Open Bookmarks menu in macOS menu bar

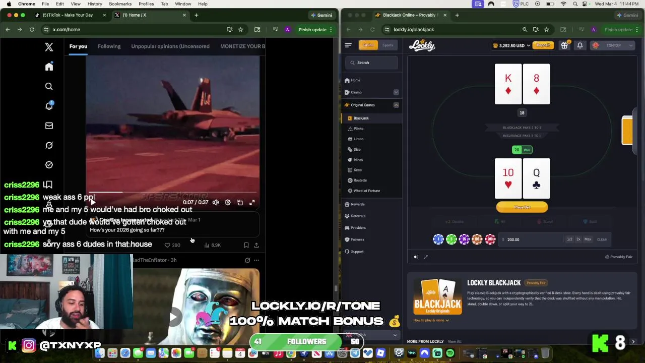pos(120,4)
